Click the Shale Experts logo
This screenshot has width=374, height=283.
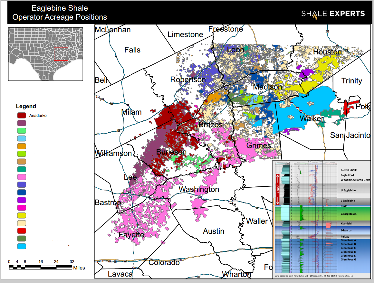(x=333, y=14)
